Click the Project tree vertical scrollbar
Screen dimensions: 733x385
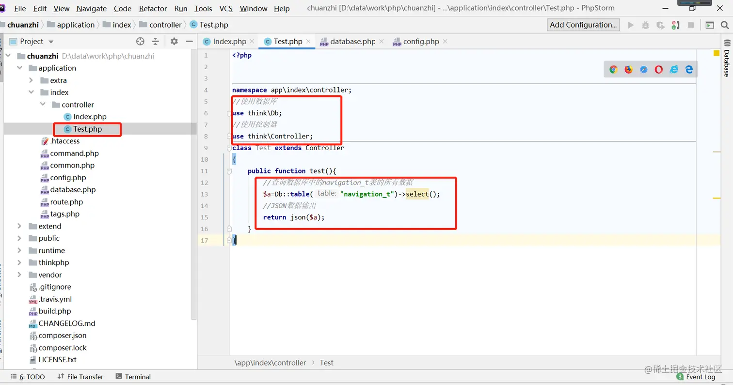[x=194, y=184]
